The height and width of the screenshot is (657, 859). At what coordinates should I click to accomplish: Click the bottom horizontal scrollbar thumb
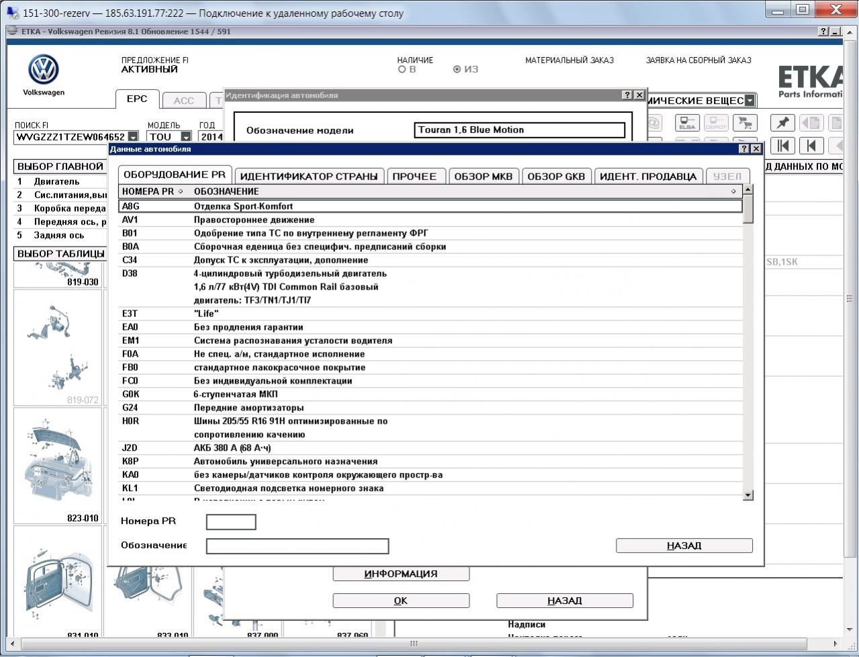click(x=414, y=644)
